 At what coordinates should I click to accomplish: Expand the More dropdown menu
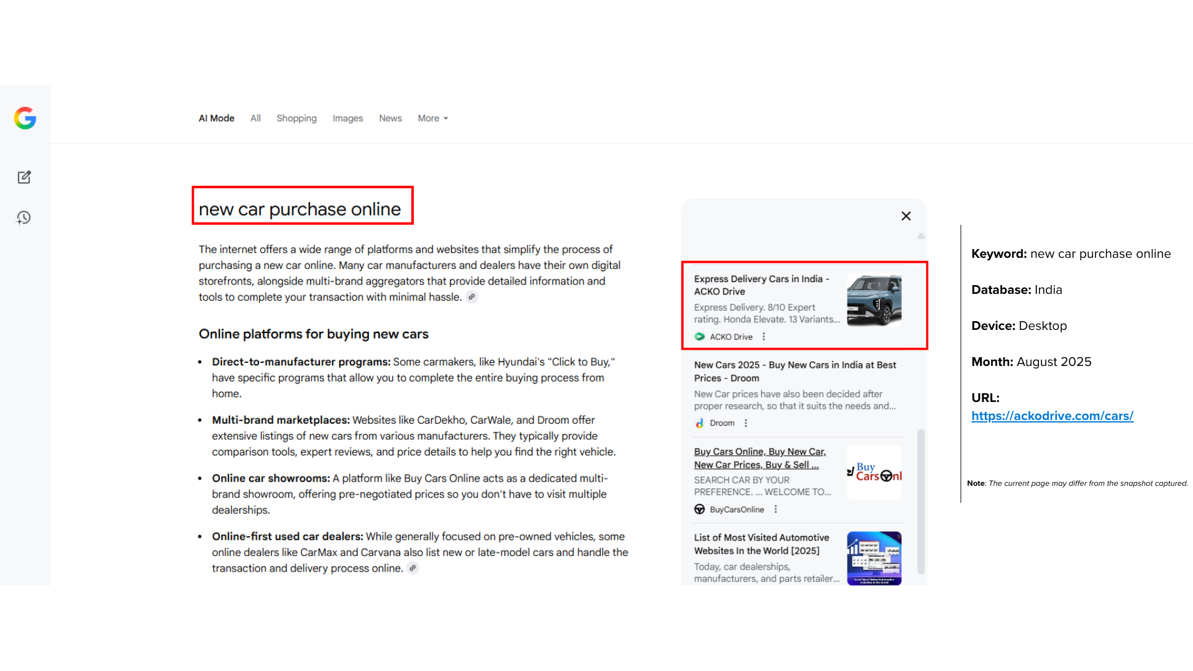(432, 118)
